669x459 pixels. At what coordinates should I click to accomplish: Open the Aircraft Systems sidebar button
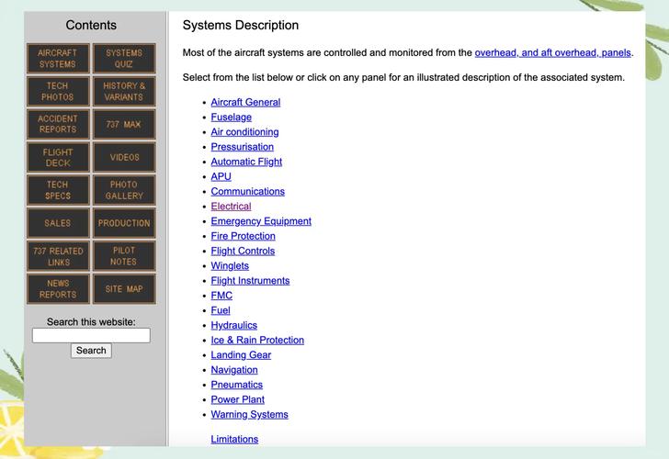pyautogui.click(x=58, y=59)
